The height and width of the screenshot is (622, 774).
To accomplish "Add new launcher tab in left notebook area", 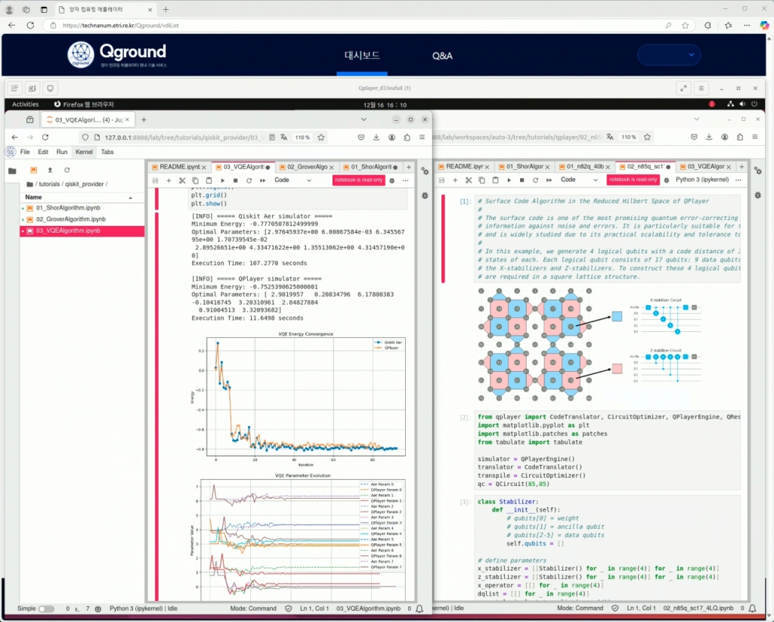I will point(408,167).
